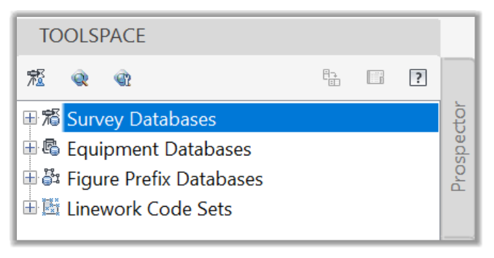Click the grayed tree-and-table preview toolbar icon
The image size is (494, 258).
(x=331, y=78)
